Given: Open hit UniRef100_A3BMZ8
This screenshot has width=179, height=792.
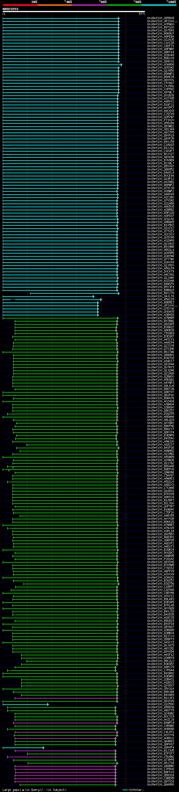Looking at the screenshot, I should pos(161,315).
